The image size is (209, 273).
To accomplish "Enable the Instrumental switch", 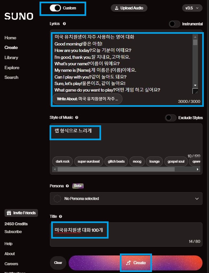I will pyautogui.click(x=174, y=24).
